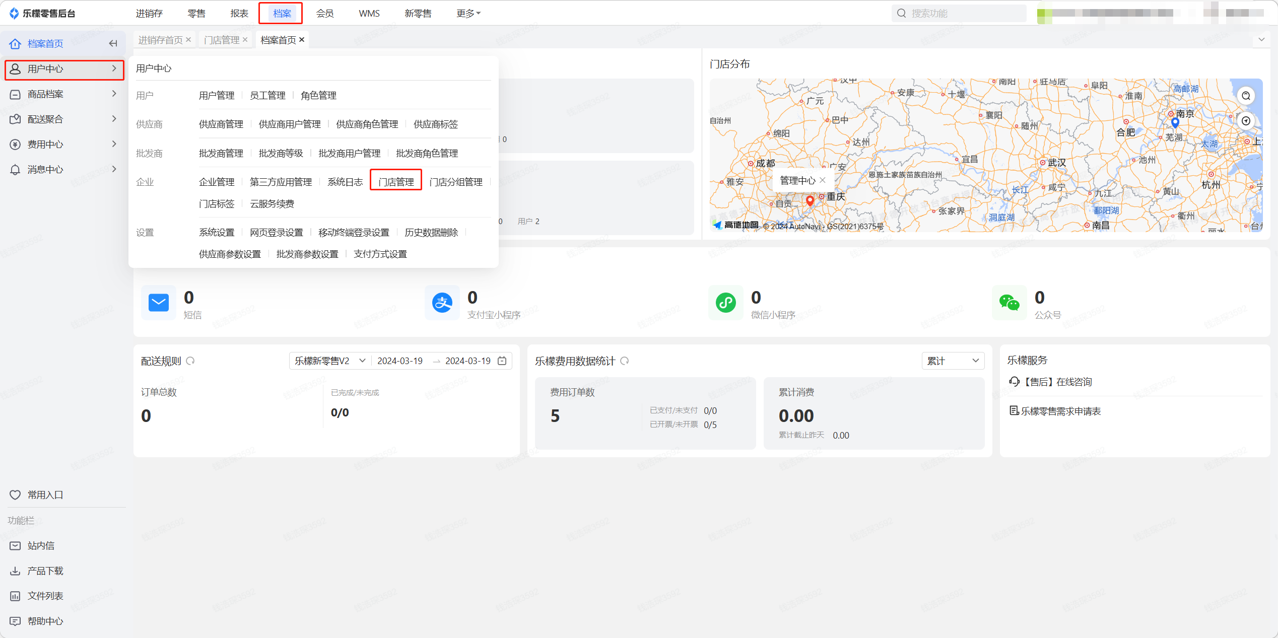Select the 进销存 top menu

(149, 14)
